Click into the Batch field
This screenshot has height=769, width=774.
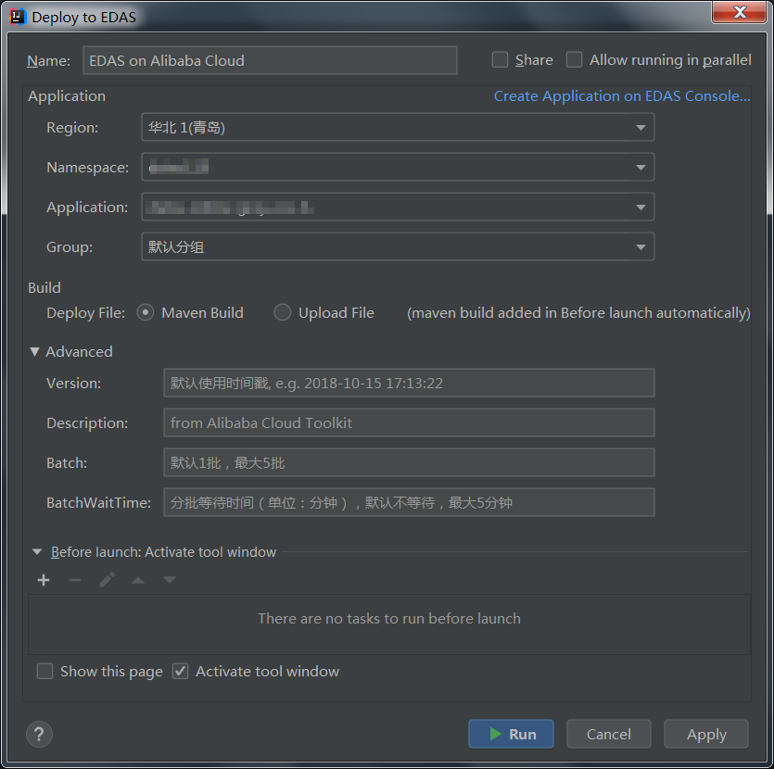409,462
